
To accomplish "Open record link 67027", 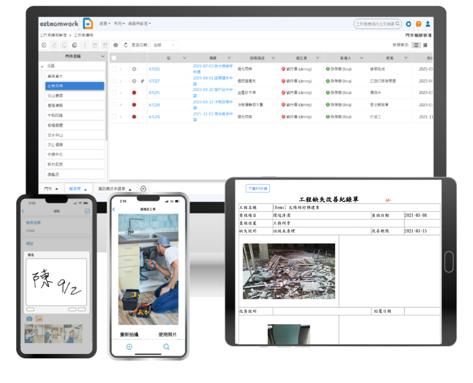I will pos(154,81).
